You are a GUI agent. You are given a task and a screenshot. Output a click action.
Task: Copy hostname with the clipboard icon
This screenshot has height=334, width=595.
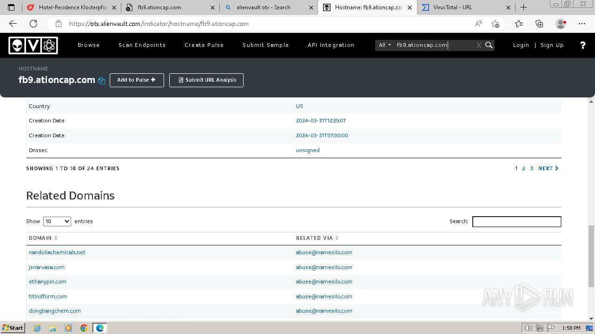pyautogui.click(x=101, y=80)
